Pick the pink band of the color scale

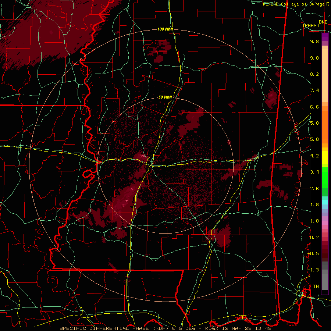(x=325, y=223)
